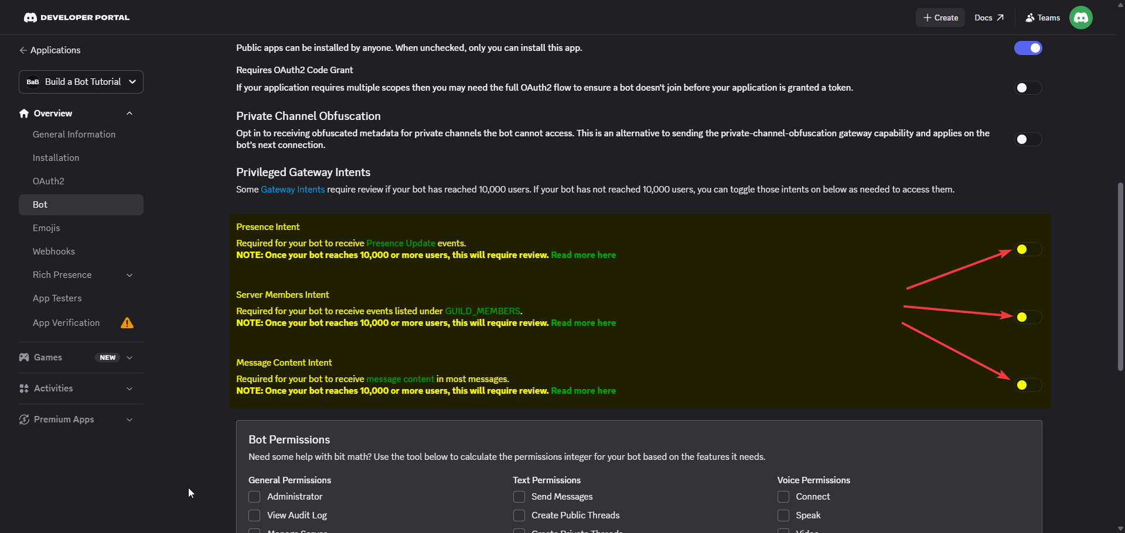Collapse the Overview section chevron
Screen dimensions: 1125x533
tap(129, 114)
